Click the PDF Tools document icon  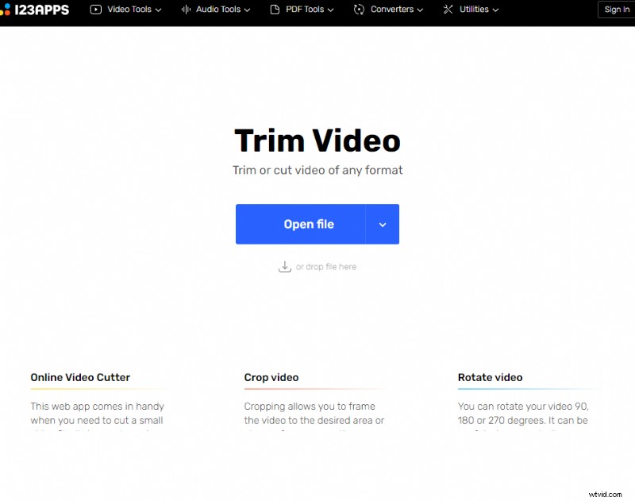click(273, 10)
